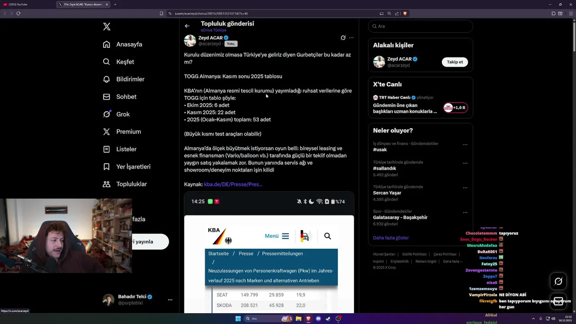Click the home icon beside Anasayfa
Viewport: 576px width, 324px height.
click(107, 44)
